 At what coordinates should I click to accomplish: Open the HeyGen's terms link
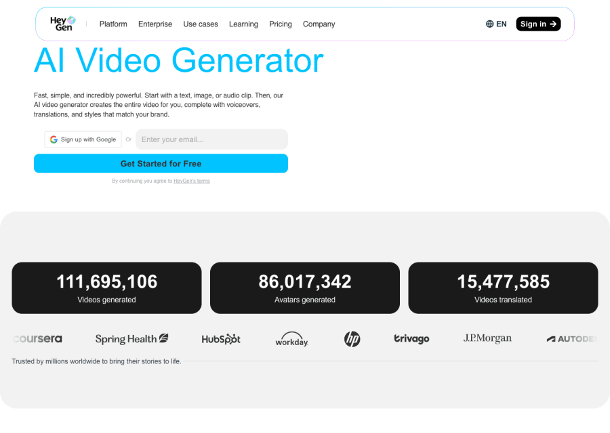[x=192, y=181]
